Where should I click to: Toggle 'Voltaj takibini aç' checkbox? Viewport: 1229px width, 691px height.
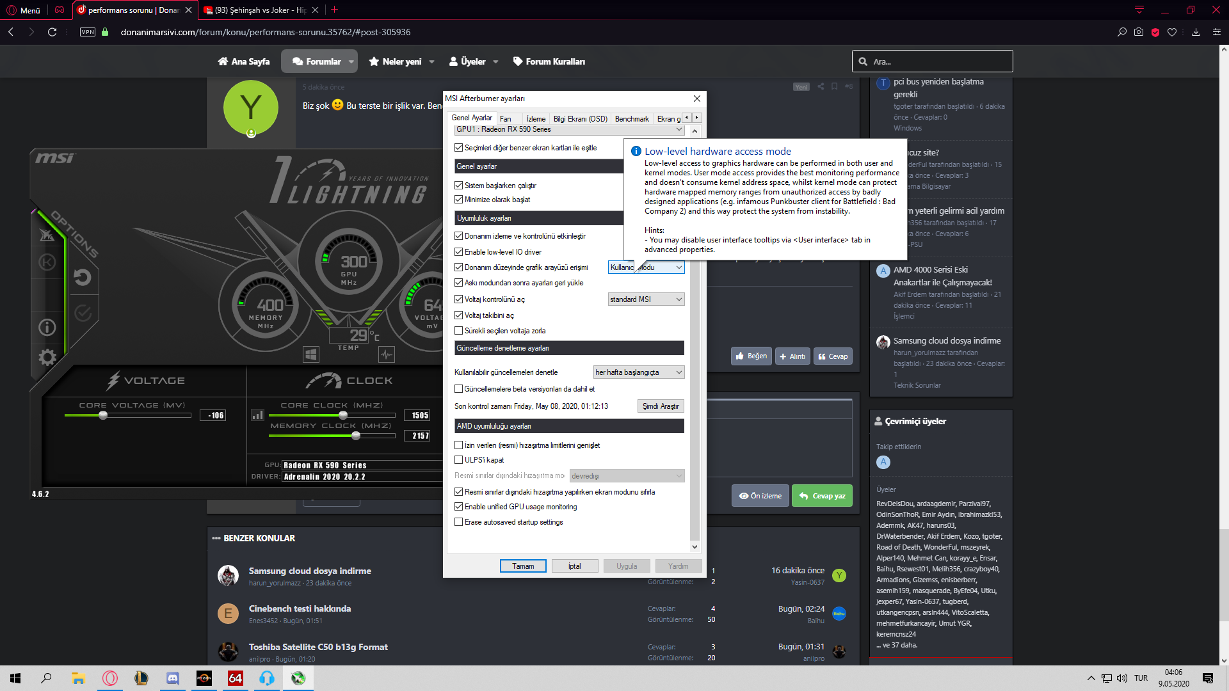click(x=458, y=315)
